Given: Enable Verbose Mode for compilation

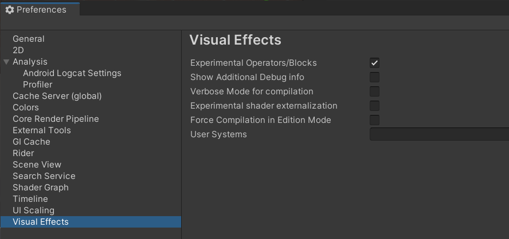Looking at the screenshot, I should click(x=374, y=91).
